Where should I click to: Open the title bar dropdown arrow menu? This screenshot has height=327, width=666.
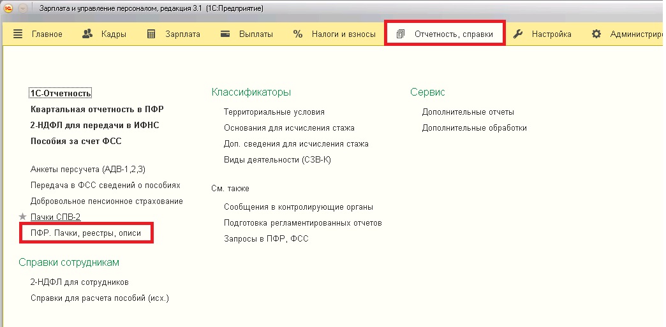click(x=23, y=9)
